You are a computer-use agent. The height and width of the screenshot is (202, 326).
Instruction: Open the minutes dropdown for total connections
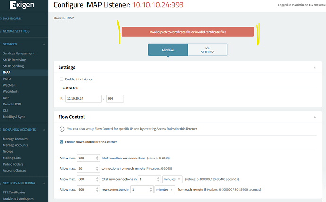click(172, 179)
